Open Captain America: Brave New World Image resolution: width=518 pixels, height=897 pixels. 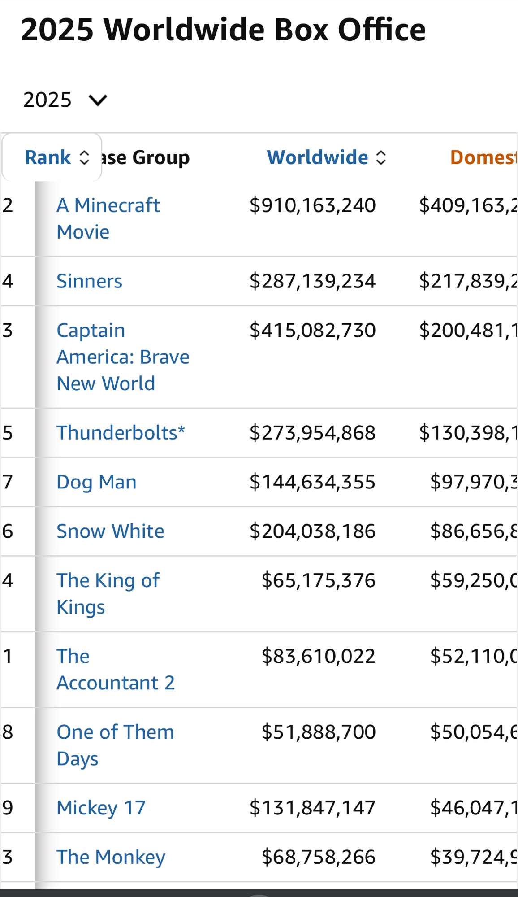[x=123, y=357]
